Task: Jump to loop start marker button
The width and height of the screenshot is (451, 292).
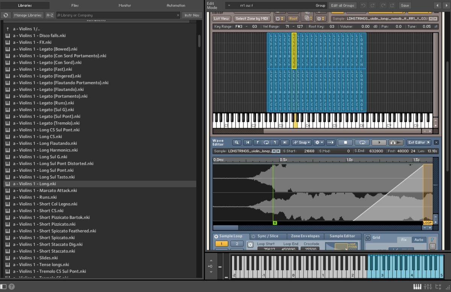Action: 257,142
